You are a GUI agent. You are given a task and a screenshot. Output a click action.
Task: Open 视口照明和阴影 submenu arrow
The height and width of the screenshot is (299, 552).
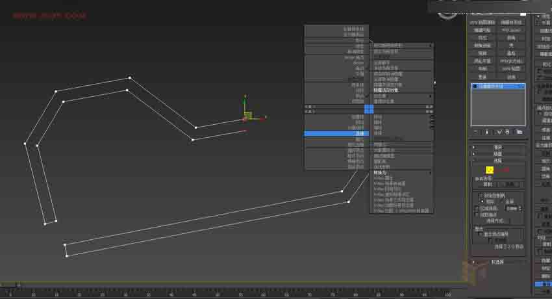click(x=431, y=45)
